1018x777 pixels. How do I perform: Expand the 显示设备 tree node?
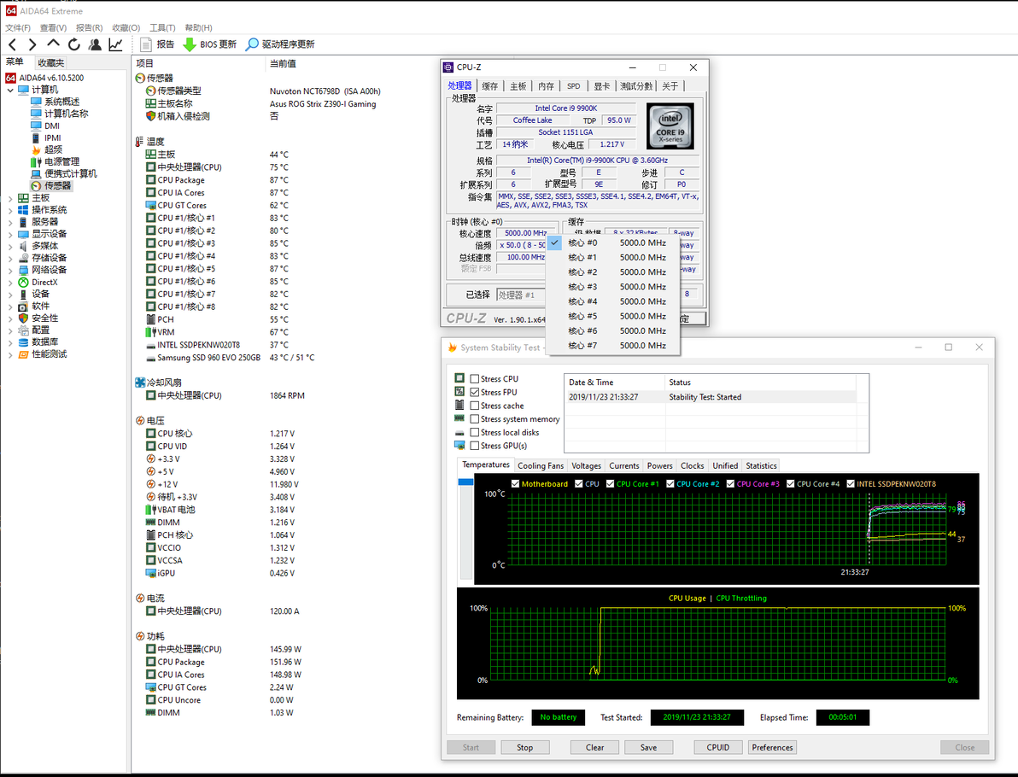10,234
